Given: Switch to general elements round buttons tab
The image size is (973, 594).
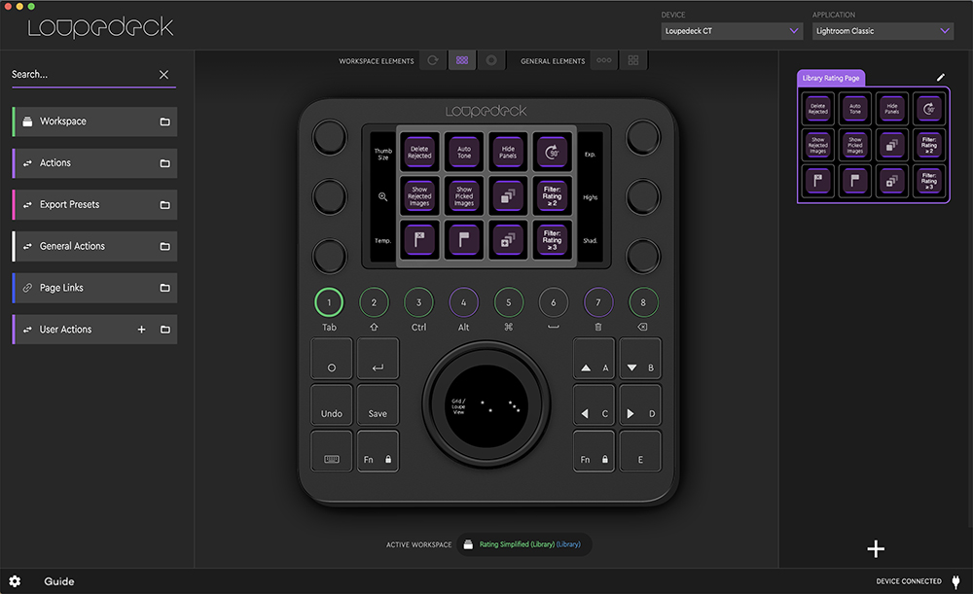Looking at the screenshot, I should point(604,60).
